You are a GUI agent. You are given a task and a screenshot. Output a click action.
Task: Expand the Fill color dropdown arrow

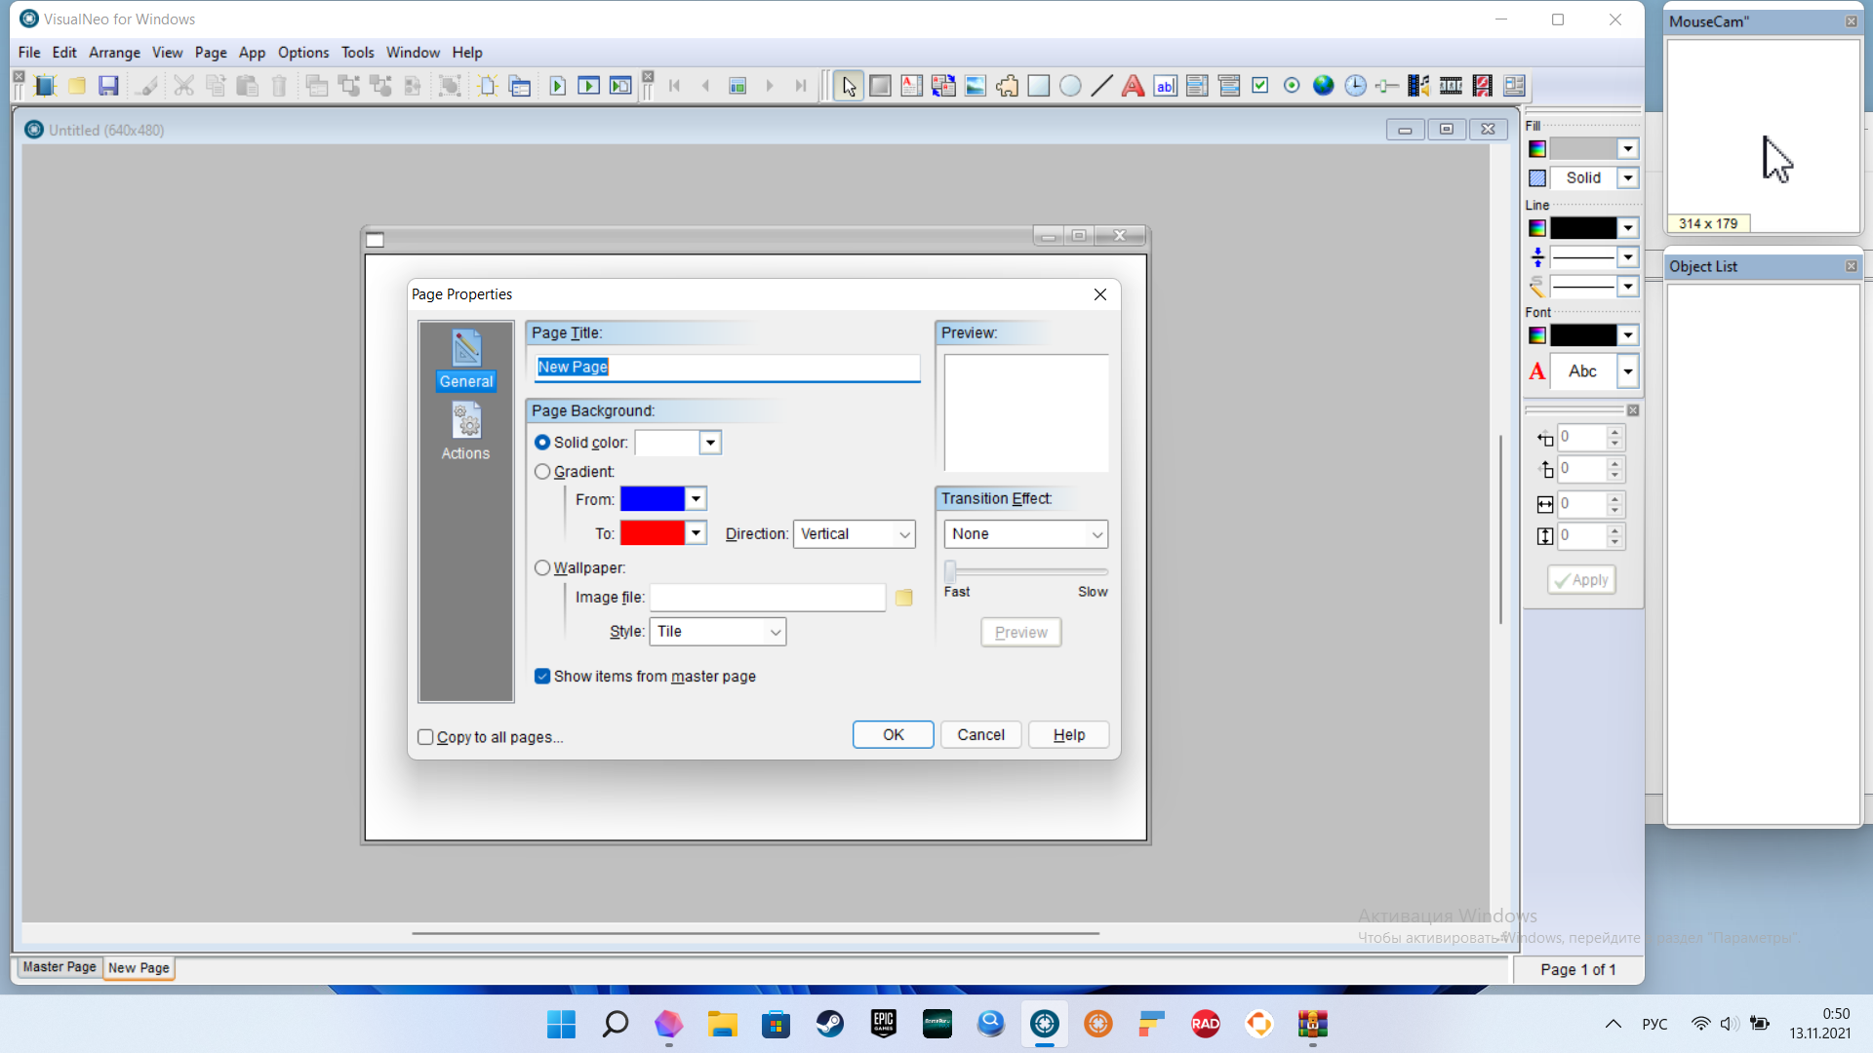click(x=1628, y=149)
